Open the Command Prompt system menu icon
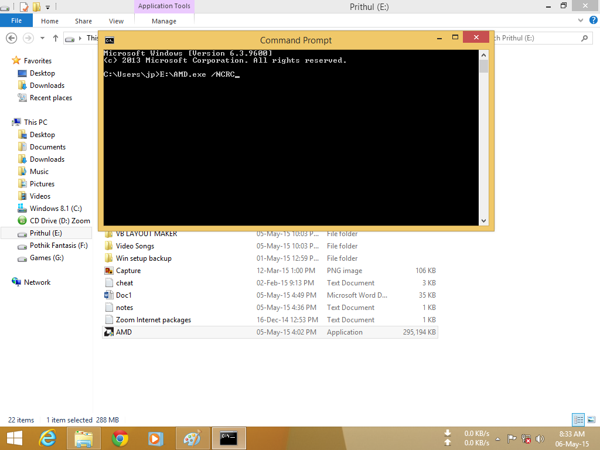 pos(110,40)
